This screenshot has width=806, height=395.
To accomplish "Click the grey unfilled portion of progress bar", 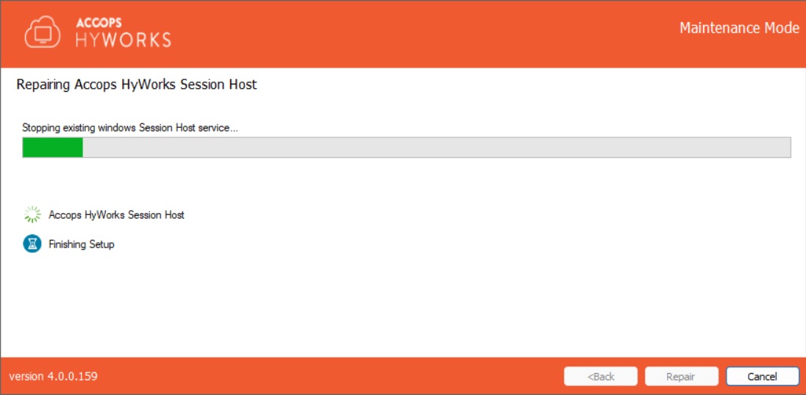I will pyautogui.click(x=435, y=148).
